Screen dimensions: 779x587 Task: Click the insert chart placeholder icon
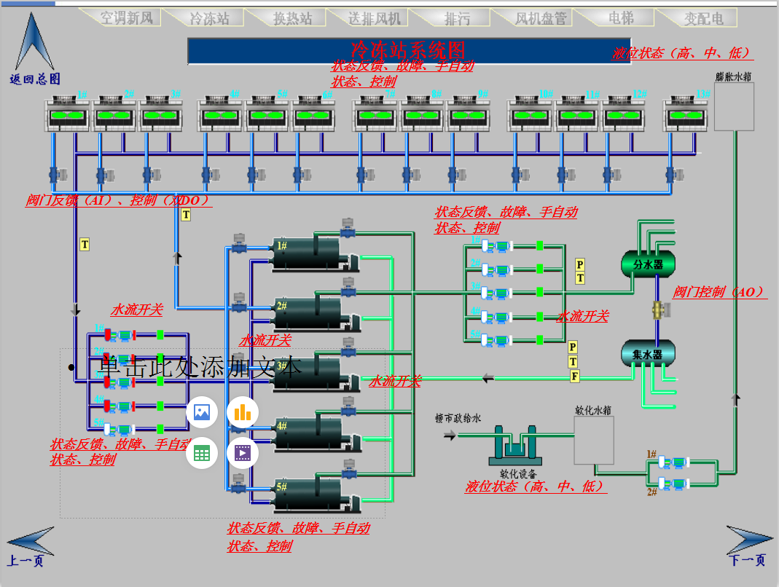coord(243,413)
